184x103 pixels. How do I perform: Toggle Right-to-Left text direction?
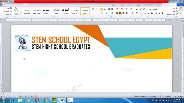pyautogui.click(x=105, y=9)
